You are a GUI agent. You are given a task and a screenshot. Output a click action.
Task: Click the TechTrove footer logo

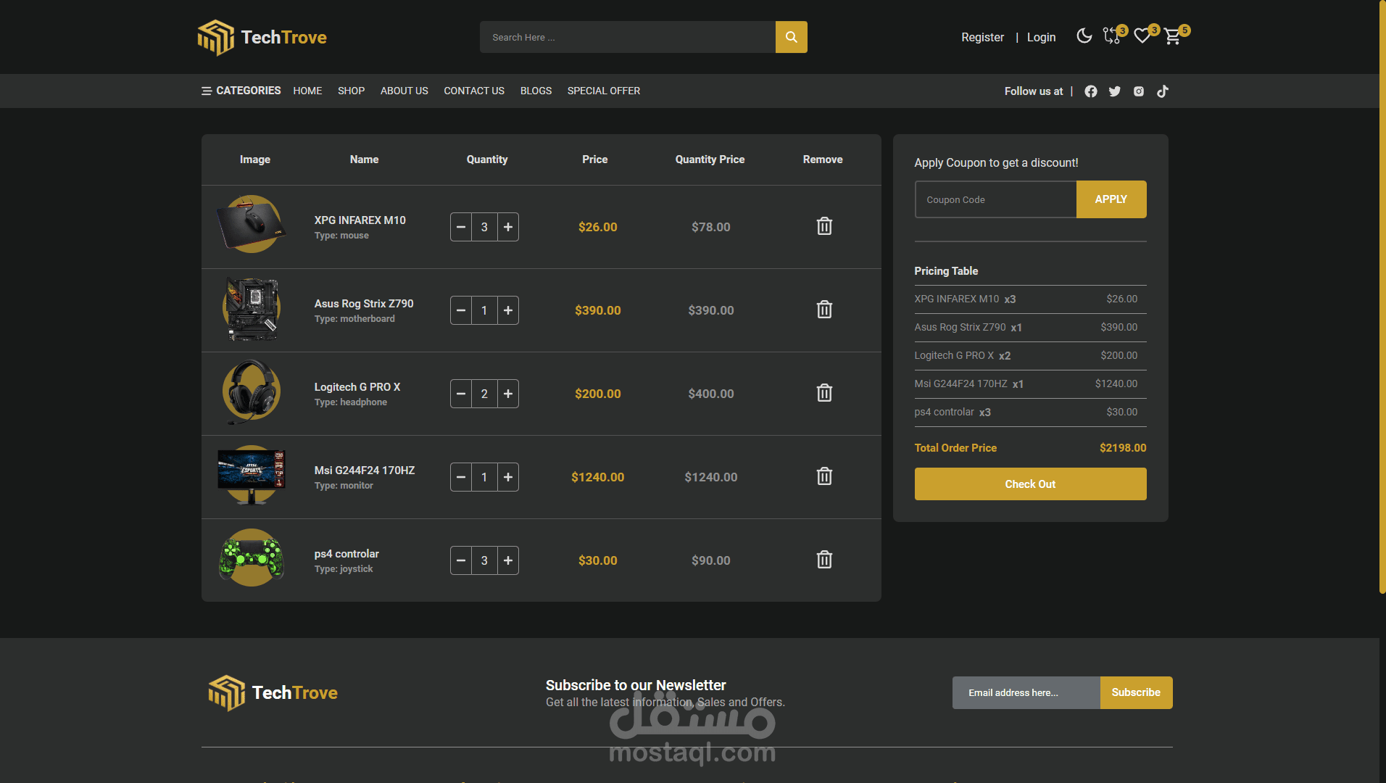273,693
